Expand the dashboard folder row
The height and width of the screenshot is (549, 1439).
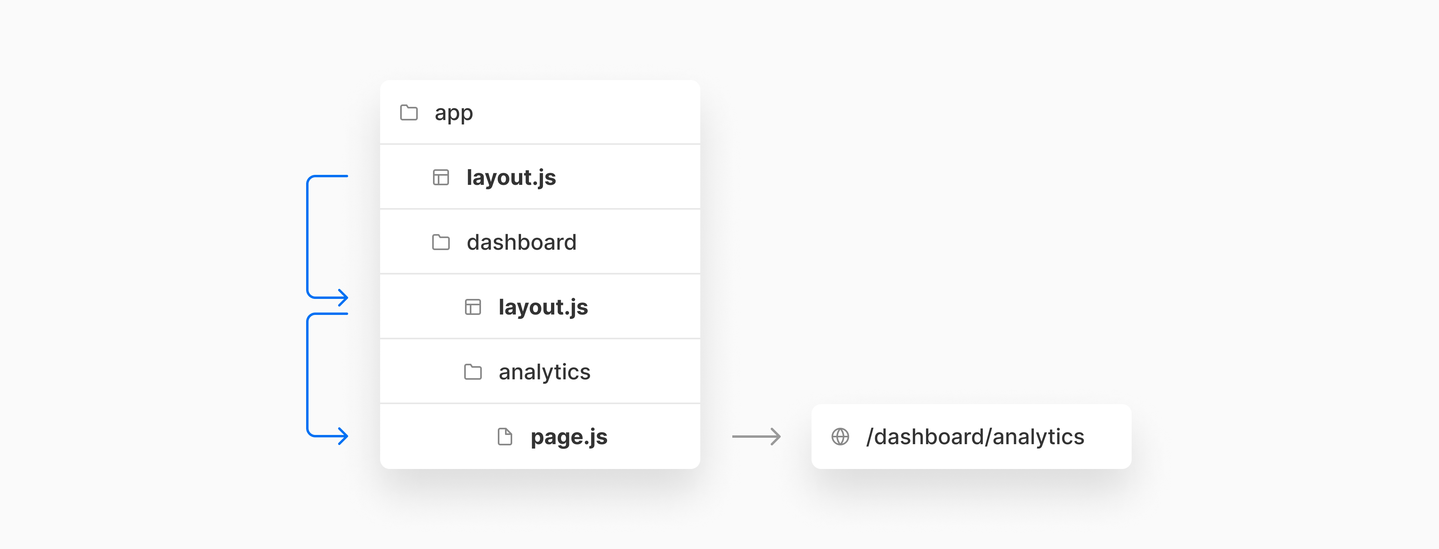540,242
